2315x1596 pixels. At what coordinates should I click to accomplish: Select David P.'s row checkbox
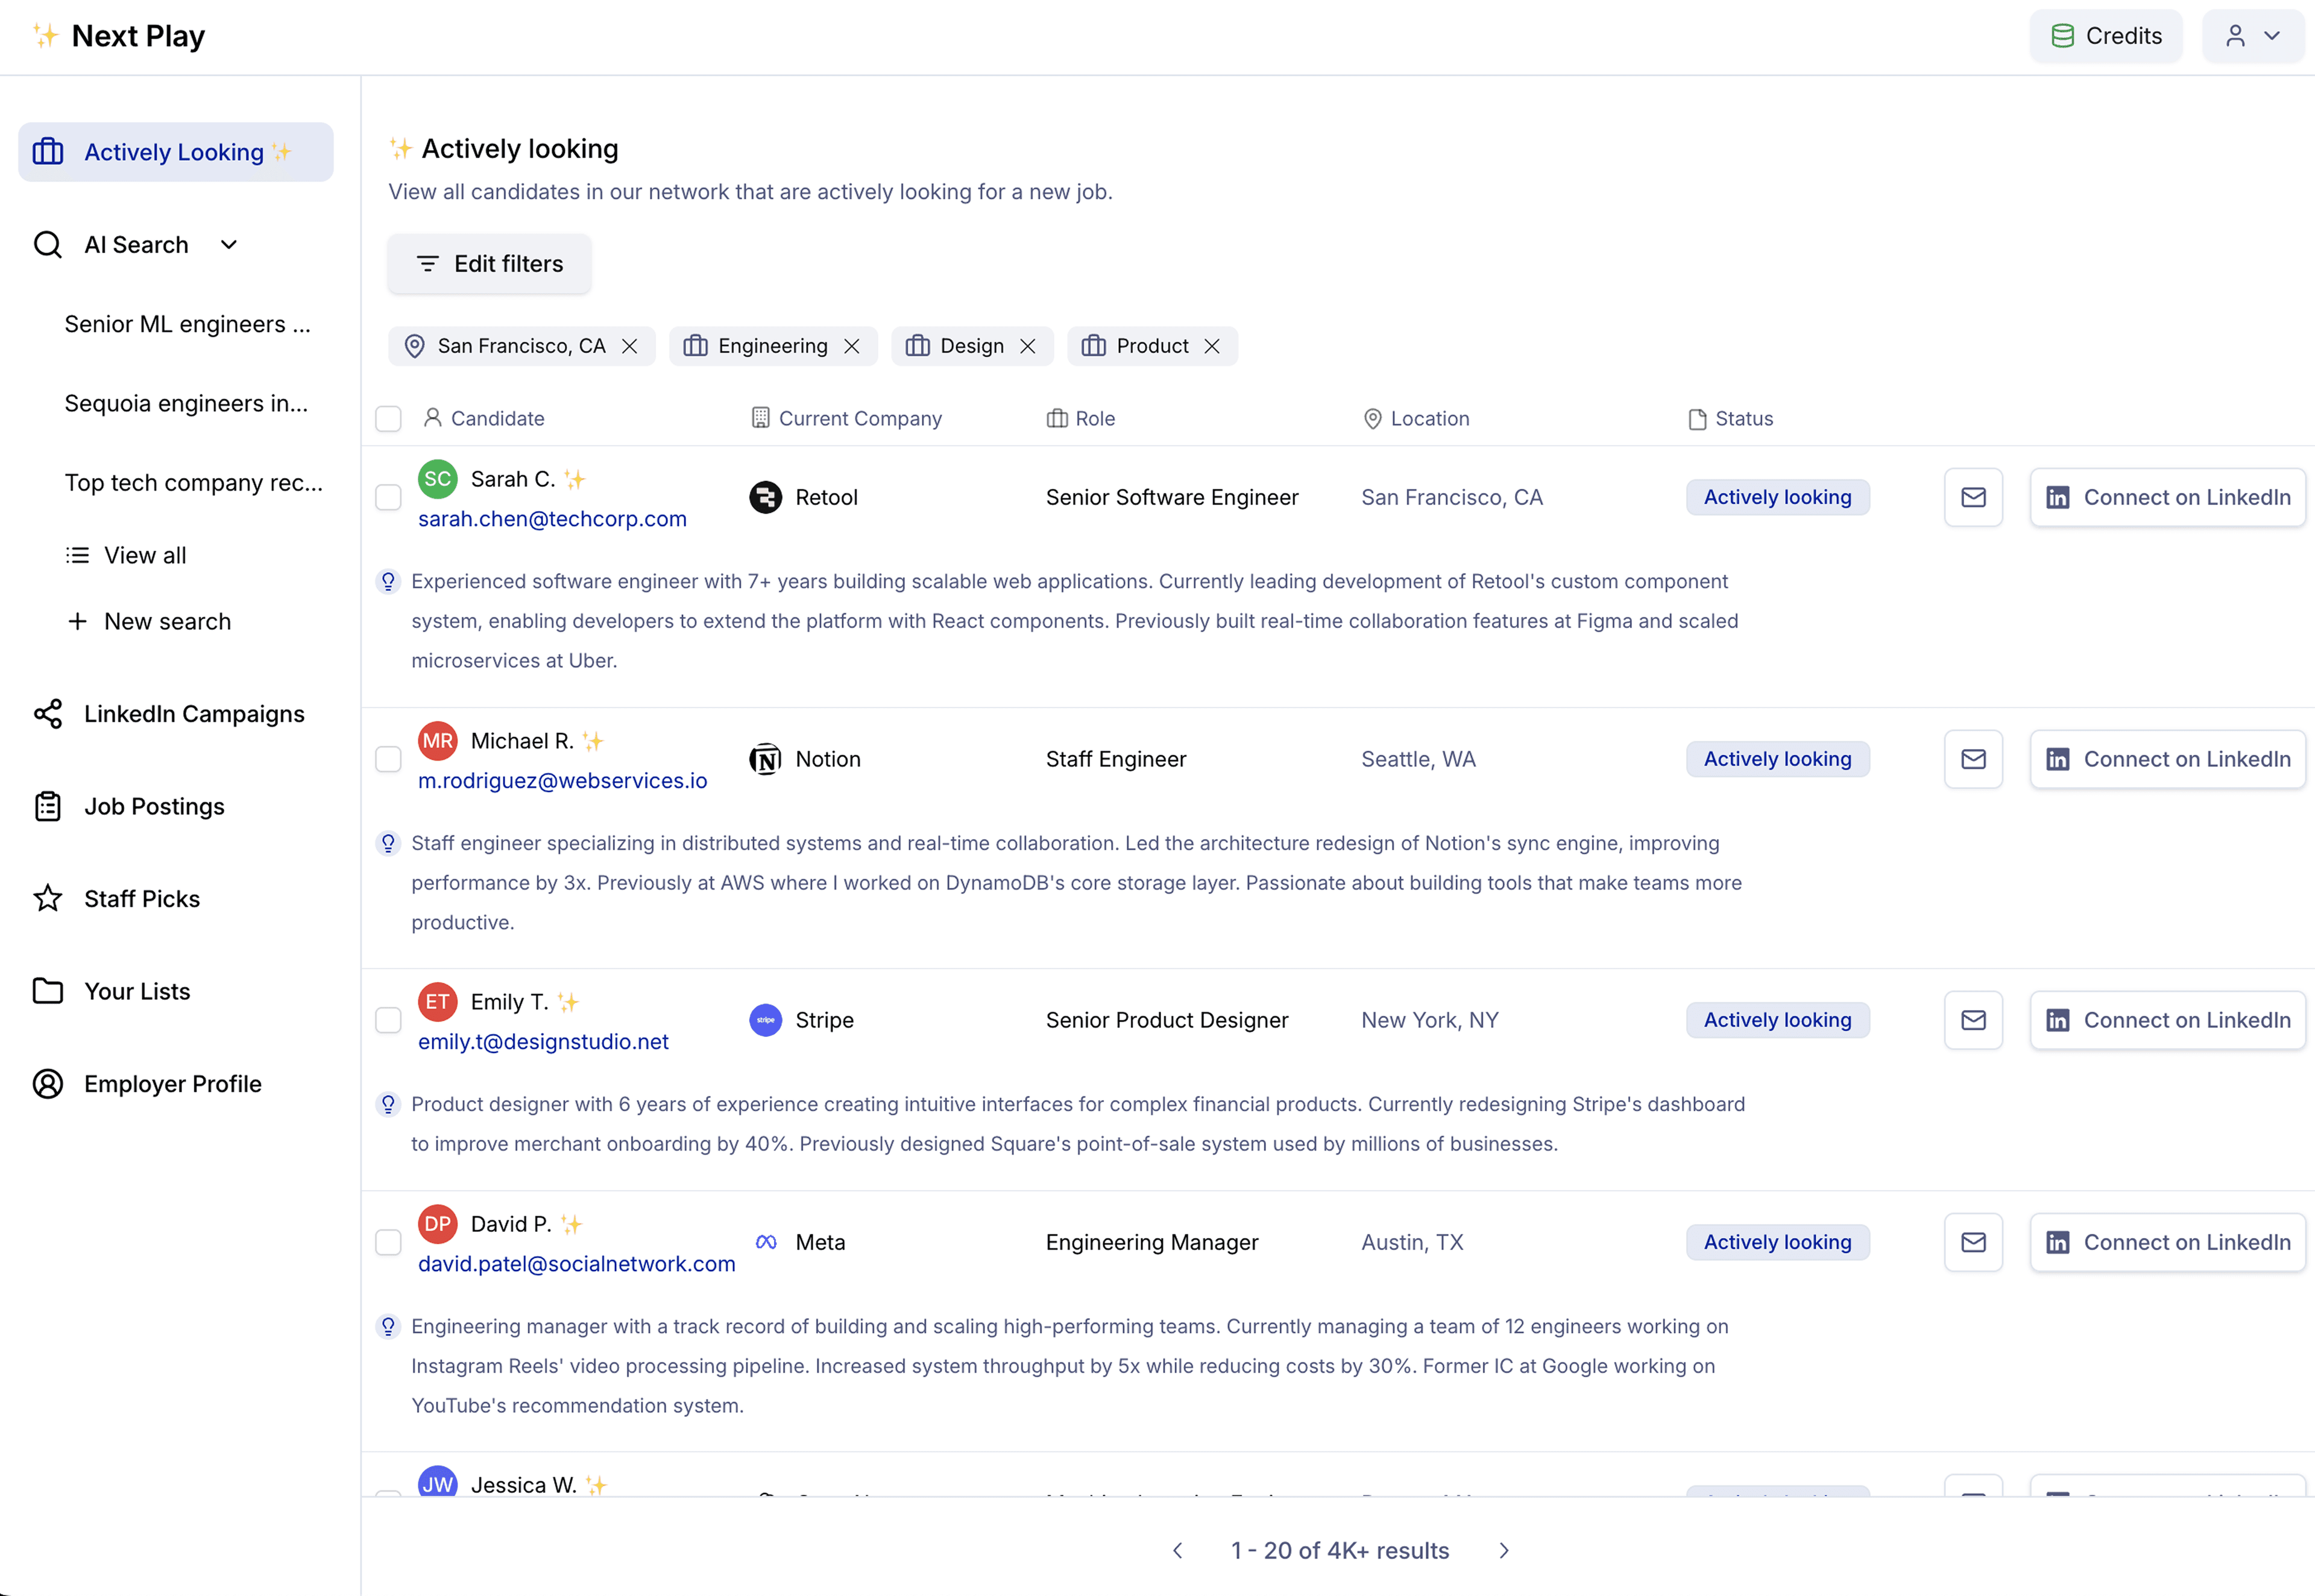point(388,1242)
